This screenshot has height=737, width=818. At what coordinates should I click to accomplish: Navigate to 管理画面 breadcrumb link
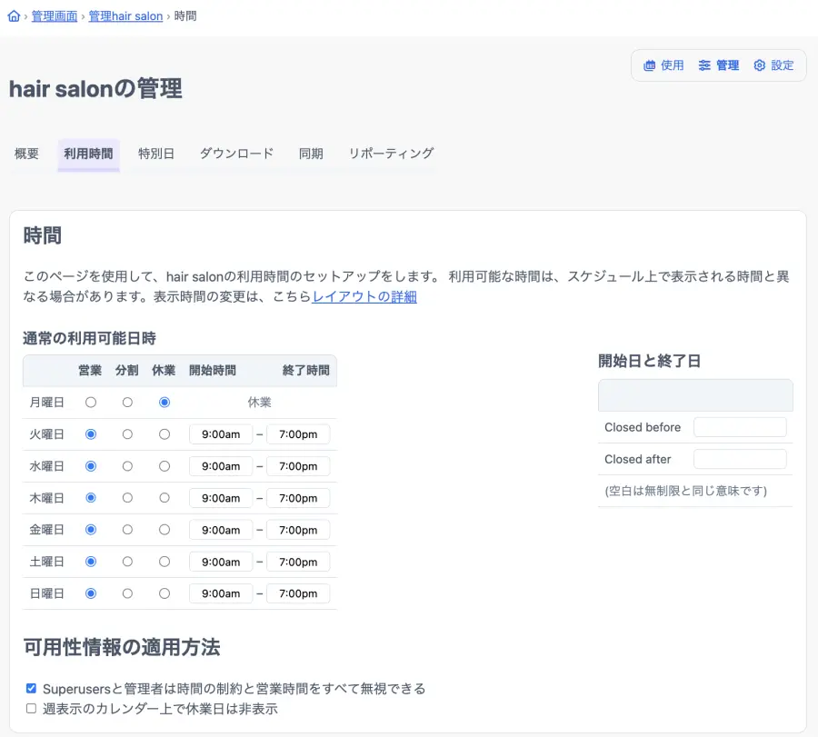(x=55, y=16)
